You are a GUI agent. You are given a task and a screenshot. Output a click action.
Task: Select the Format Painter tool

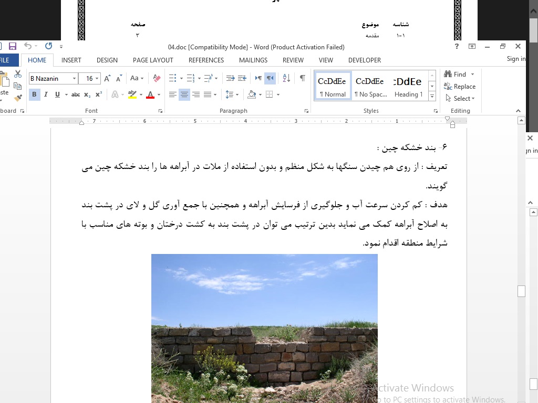17,98
